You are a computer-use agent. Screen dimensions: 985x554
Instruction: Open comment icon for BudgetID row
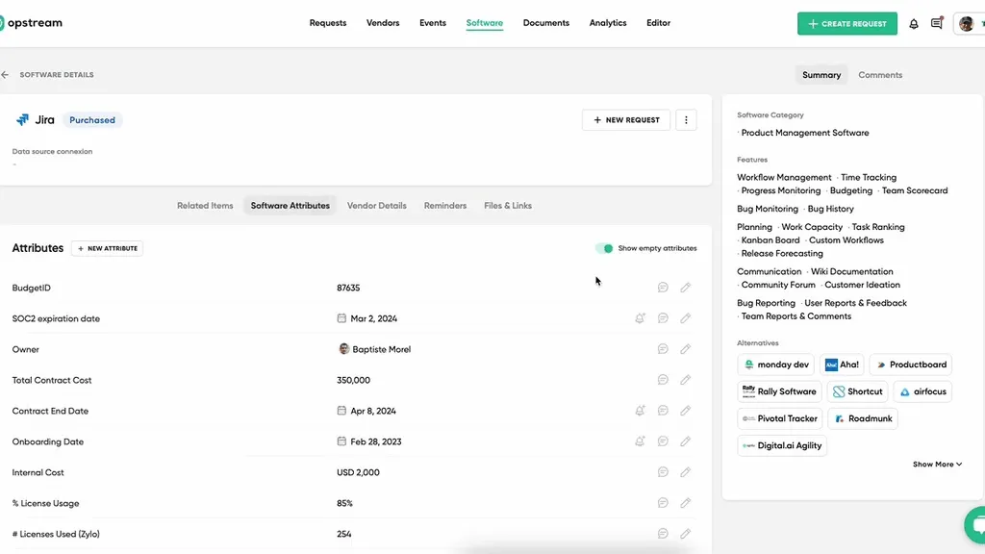663,288
